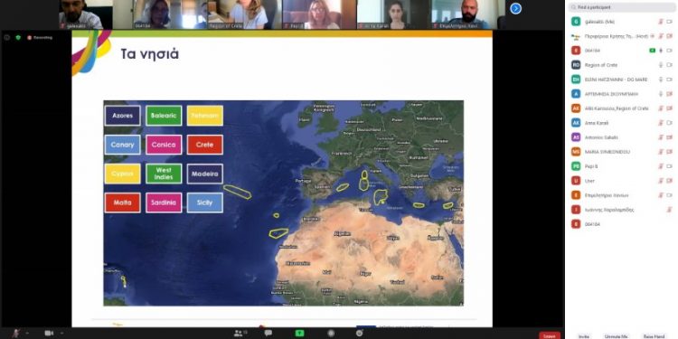The image size is (678, 339).
Task: Click the Record icon in toolbar
Action: pos(331,333)
